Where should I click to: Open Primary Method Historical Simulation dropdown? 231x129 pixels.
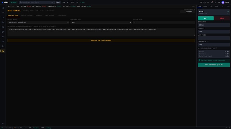(x=38, y=22)
